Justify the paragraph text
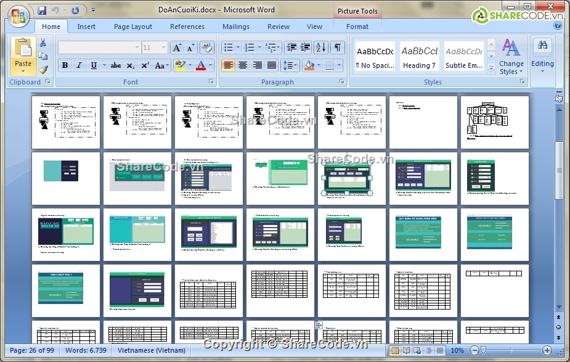Screen dimensions: 570x362 pyautogui.click(x=272, y=65)
